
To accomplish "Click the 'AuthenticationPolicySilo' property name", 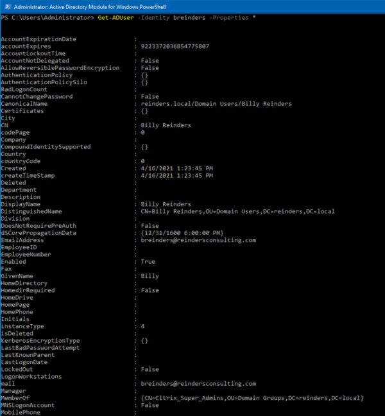I will click(x=44, y=82).
